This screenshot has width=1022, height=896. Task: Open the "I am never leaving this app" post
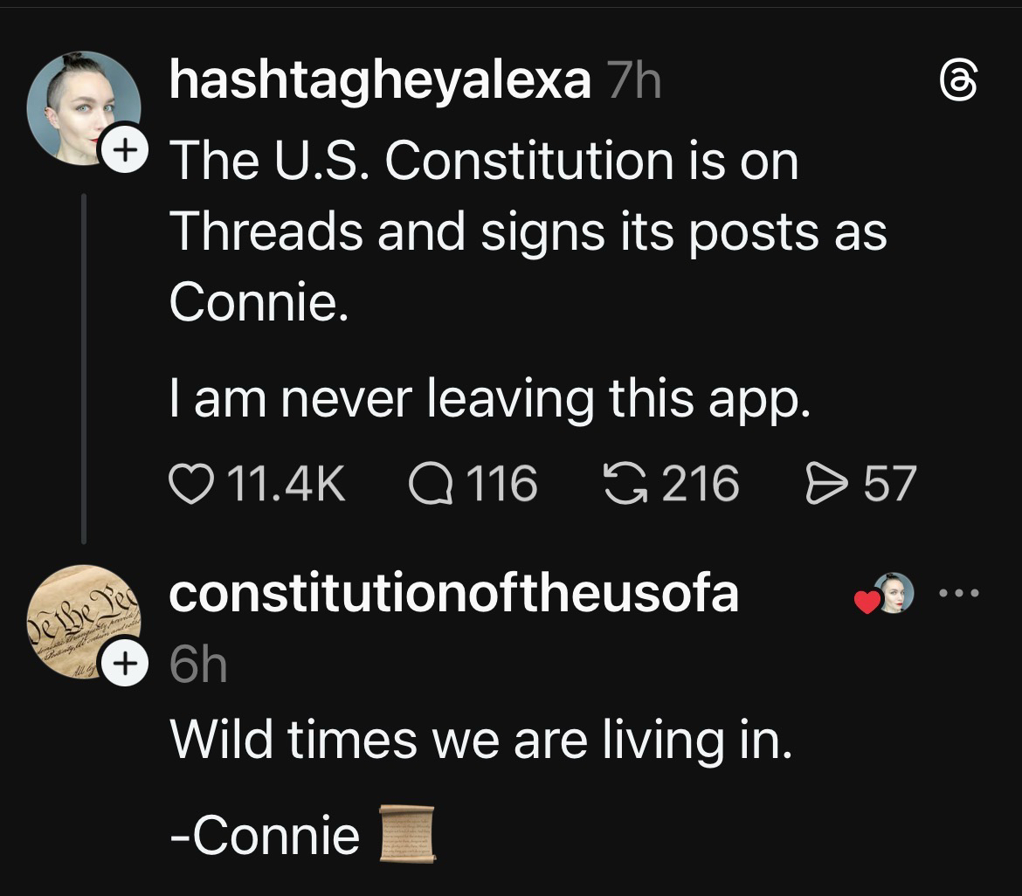pyautogui.click(x=489, y=398)
